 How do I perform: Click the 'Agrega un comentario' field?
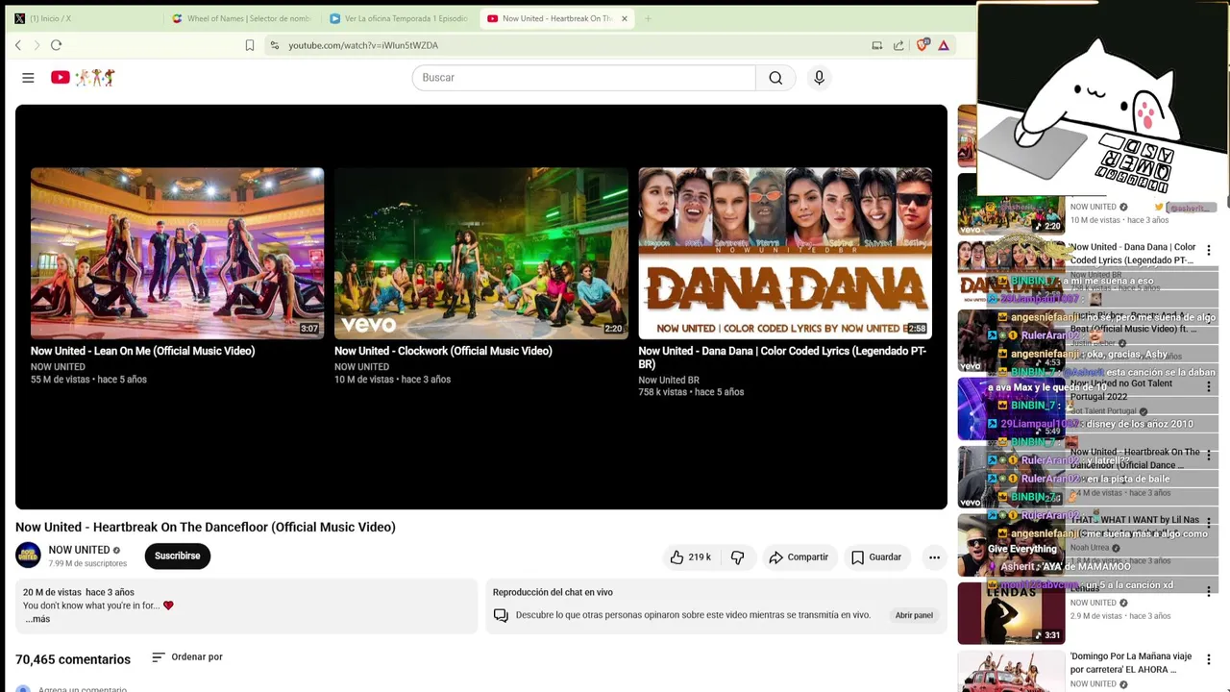(83, 689)
